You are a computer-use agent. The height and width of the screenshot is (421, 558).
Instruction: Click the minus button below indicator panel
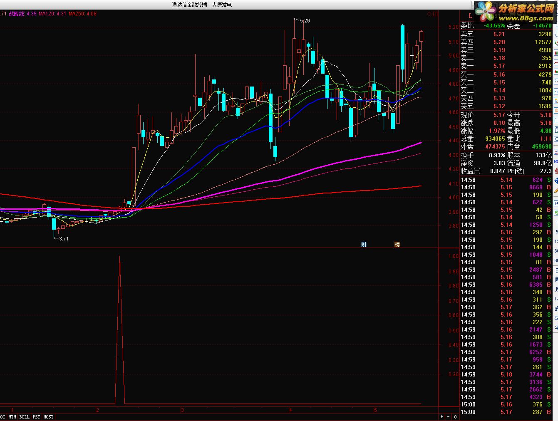(449, 417)
